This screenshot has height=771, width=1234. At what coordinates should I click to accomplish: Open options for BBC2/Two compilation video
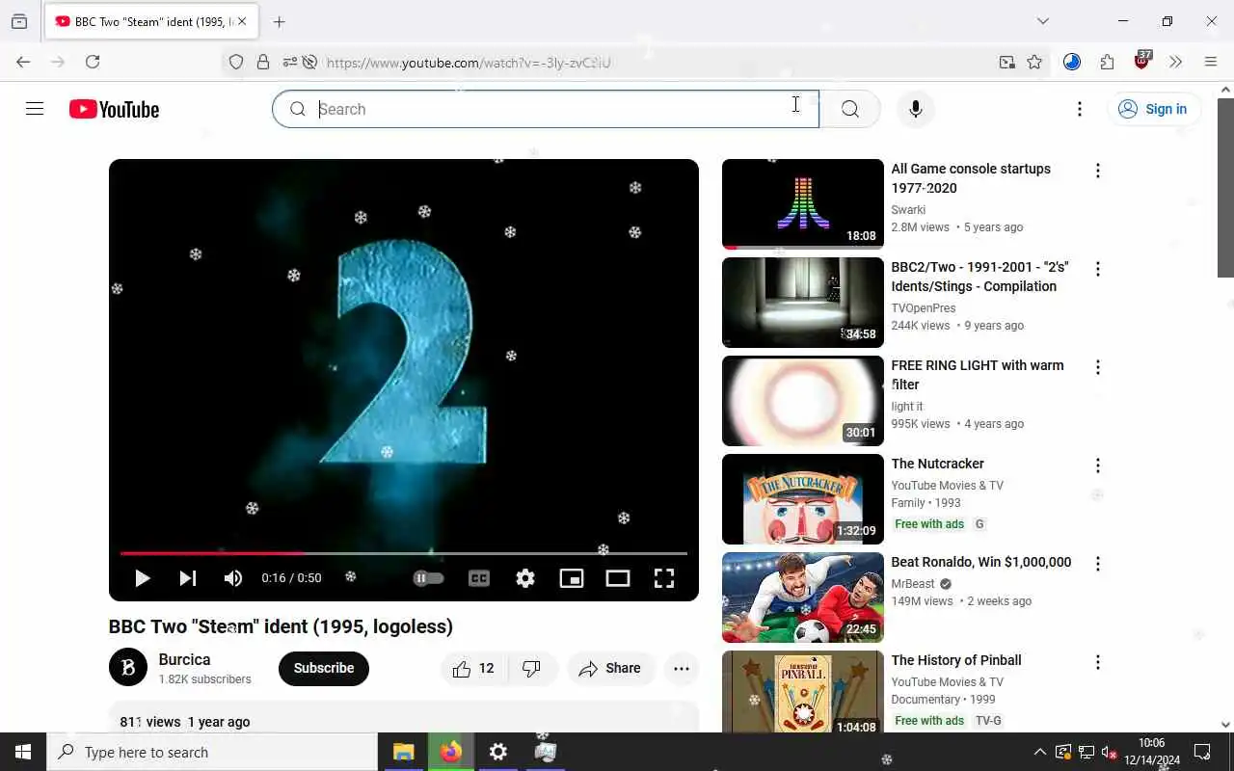coord(1097,269)
